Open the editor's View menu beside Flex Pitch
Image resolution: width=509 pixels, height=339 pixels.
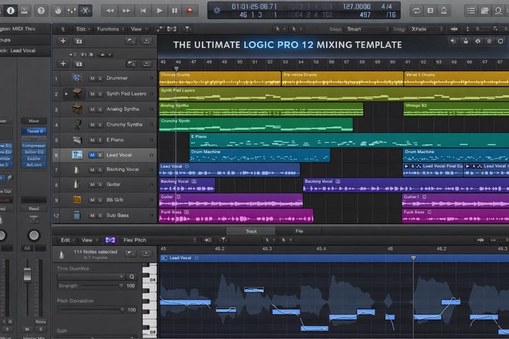[x=89, y=240]
